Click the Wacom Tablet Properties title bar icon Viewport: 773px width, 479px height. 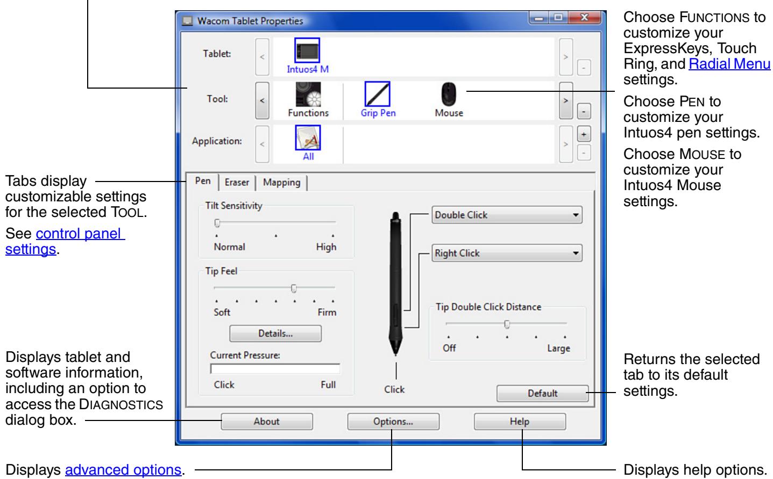(x=187, y=21)
